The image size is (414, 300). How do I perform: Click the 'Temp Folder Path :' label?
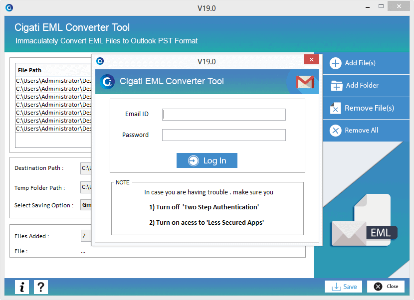click(39, 188)
